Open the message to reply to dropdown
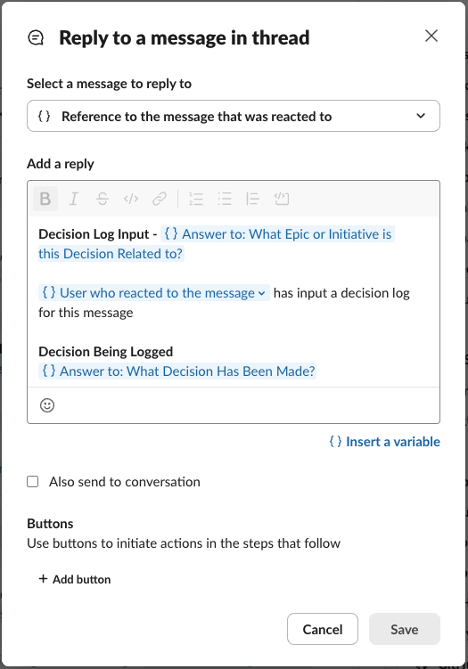This screenshot has width=468, height=669. (234, 116)
